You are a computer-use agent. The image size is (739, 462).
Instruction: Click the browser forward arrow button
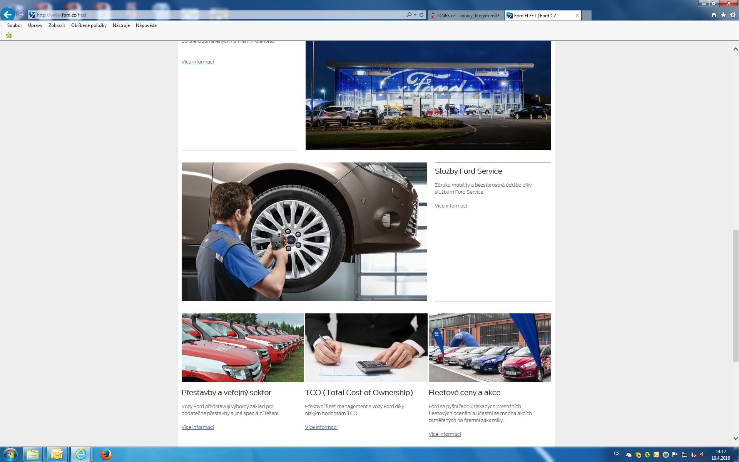pyautogui.click(x=21, y=15)
